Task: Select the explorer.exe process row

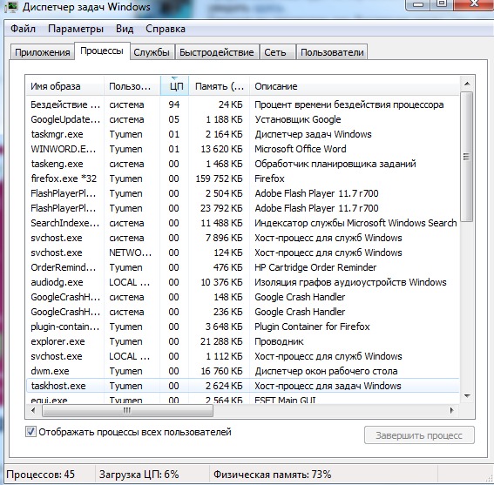Action: coord(242,341)
